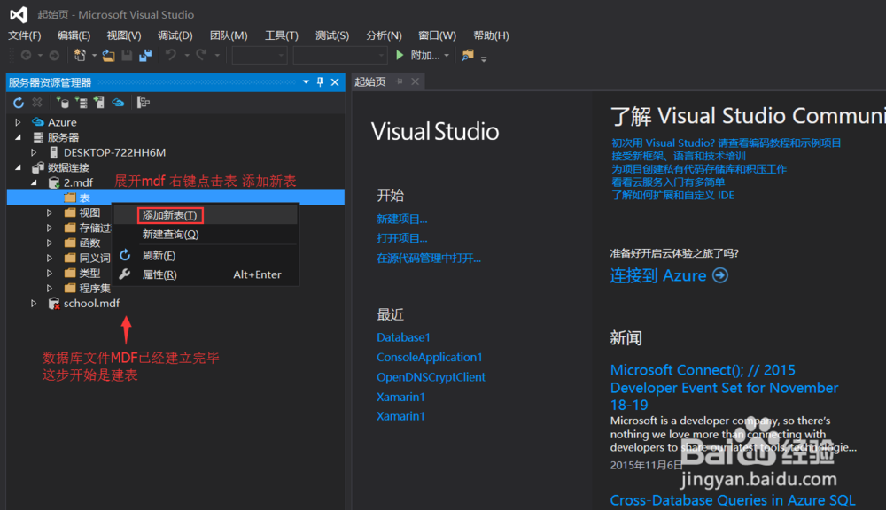Click the Add SharePoint Connection icon
886x510 pixels.
tap(99, 102)
